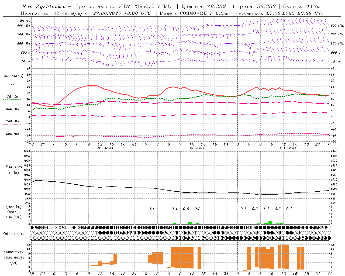Select the 3-hour precipitation value 0.4
The height and width of the screenshot is (276, 345).
tap(175, 209)
